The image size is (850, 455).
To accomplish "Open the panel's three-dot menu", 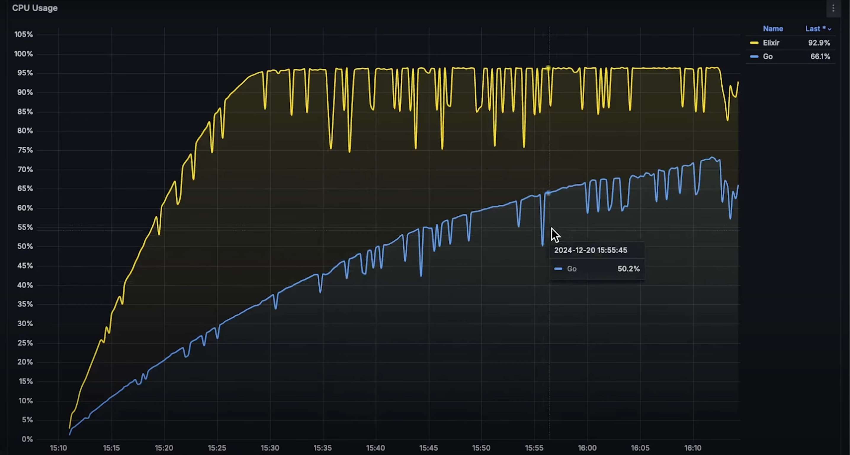I will [x=833, y=8].
